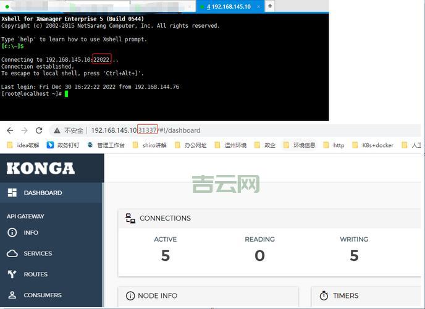Open the Info page in the sidebar
The height and width of the screenshot is (309, 425).
(31, 233)
